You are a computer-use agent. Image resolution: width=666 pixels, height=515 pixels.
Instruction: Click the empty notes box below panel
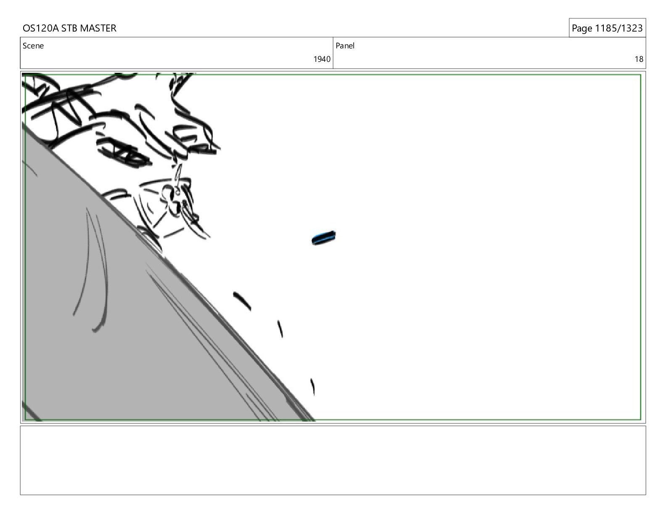tap(333, 460)
